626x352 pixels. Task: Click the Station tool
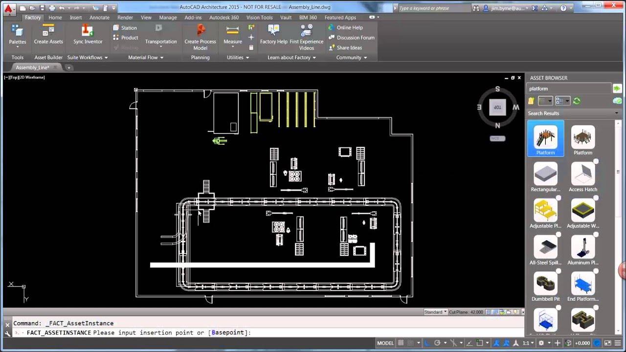[x=125, y=28]
